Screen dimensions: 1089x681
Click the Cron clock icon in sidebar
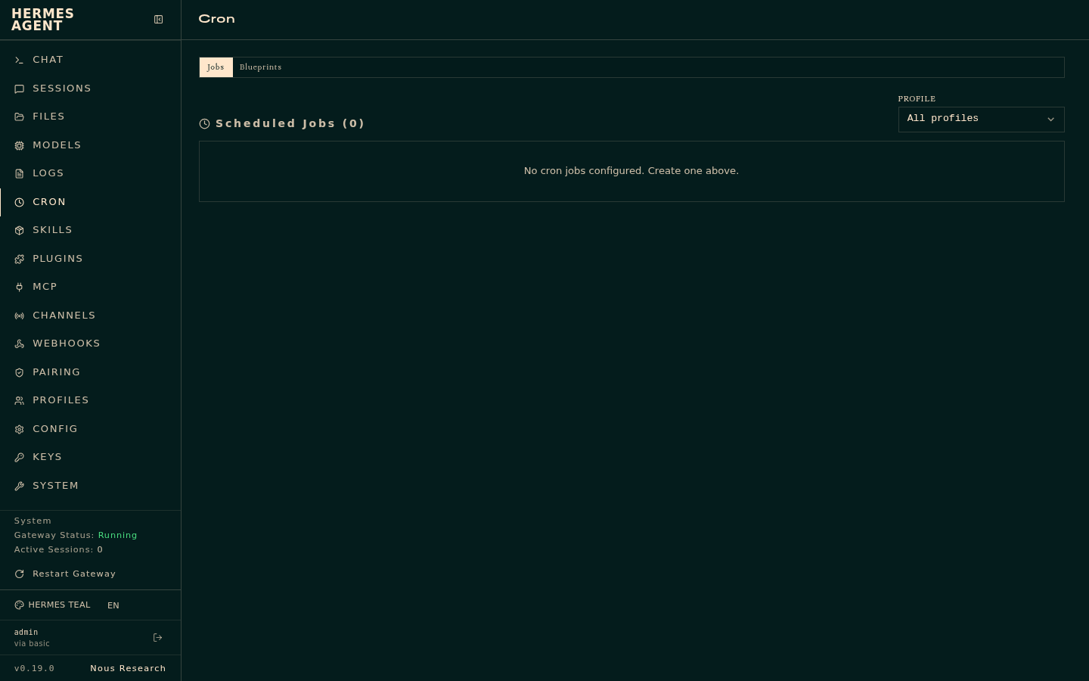click(x=20, y=202)
